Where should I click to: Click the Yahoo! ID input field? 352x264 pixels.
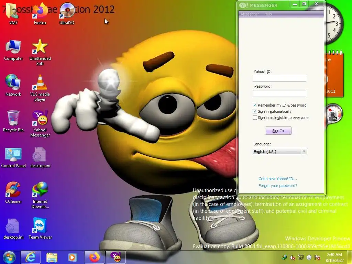tap(279, 78)
